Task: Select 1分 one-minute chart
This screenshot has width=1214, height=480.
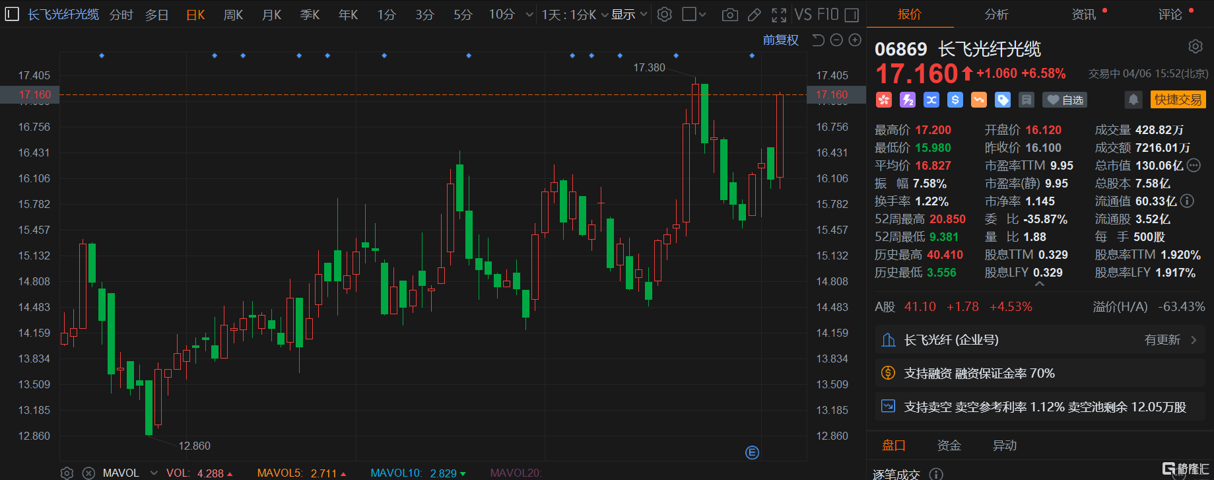Action: (386, 15)
